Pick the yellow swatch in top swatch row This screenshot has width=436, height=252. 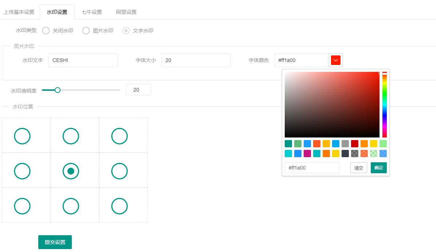[373, 144]
